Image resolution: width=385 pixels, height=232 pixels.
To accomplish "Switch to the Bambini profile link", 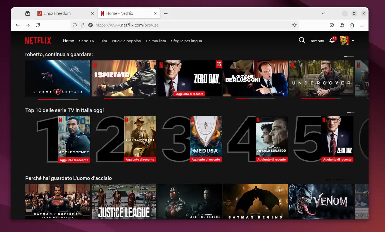I will tap(317, 41).
